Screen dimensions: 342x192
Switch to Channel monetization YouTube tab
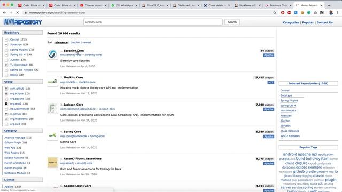93,5
